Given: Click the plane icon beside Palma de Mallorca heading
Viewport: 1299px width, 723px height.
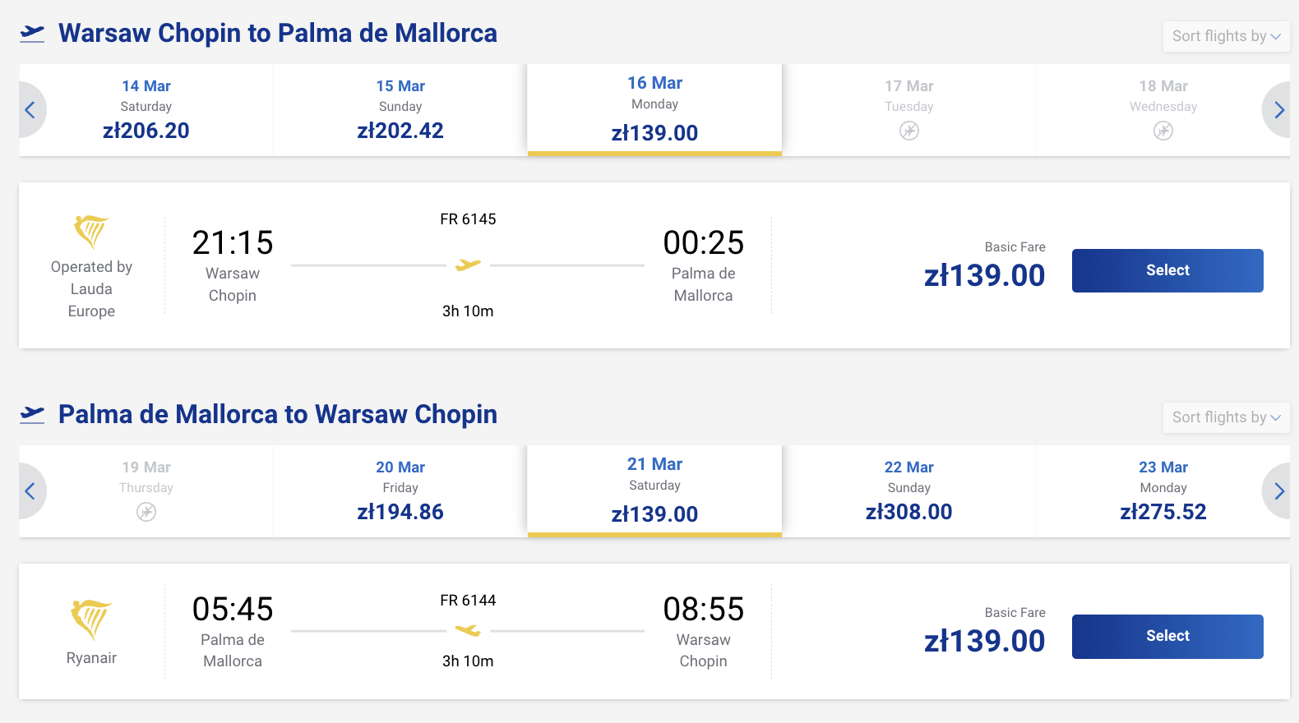Looking at the screenshot, I should [x=32, y=414].
